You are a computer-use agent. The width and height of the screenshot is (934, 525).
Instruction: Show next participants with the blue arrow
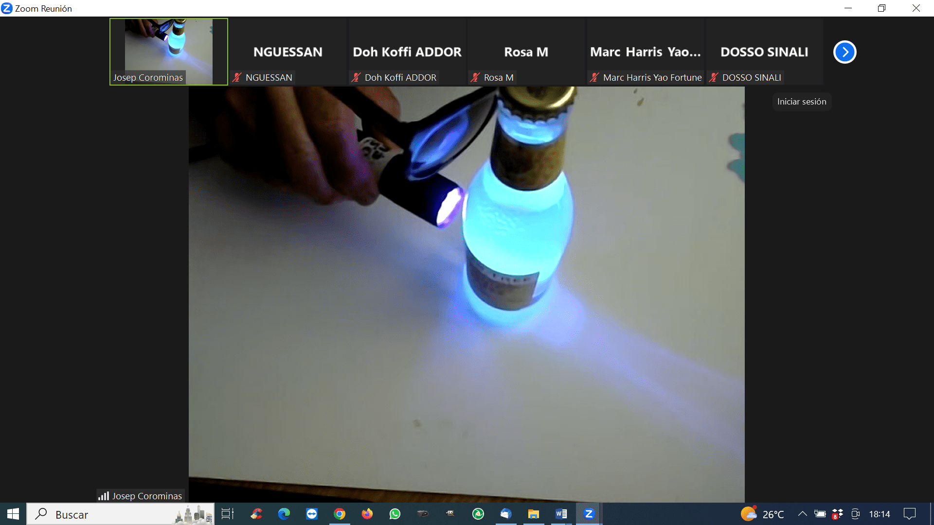point(844,52)
